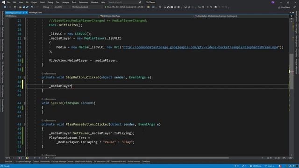The image size is (299, 168).
Task: Click the Open File toolbar icon
Action: tap(20, 7)
